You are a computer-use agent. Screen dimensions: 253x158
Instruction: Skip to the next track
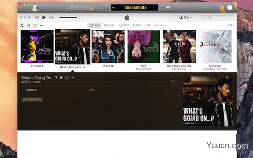coord(51,17)
